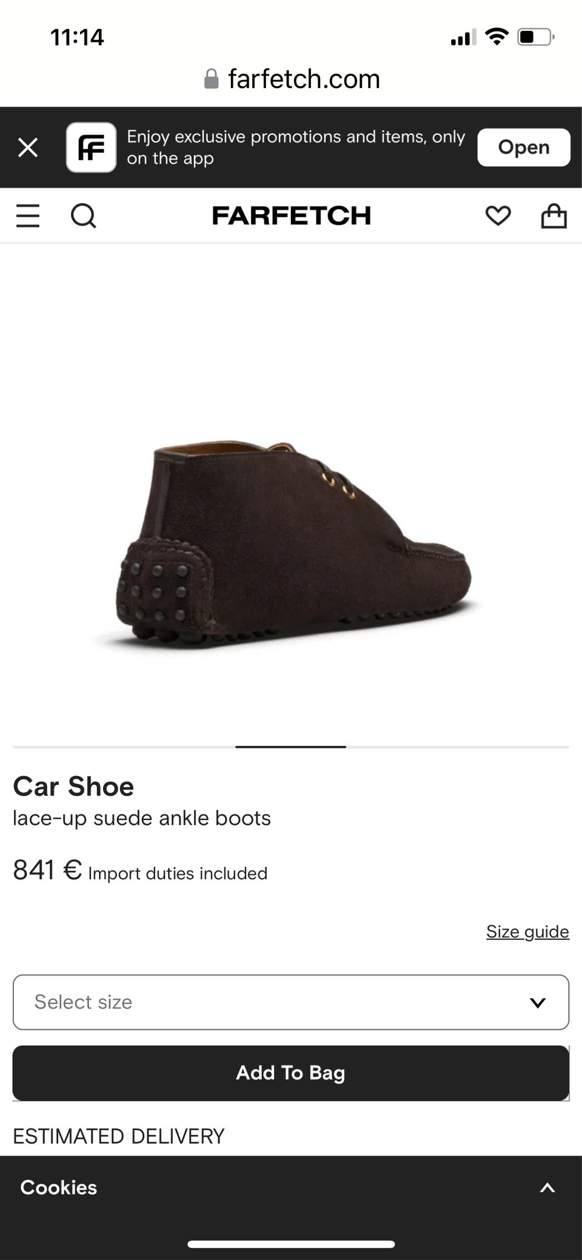The height and width of the screenshot is (1260, 582).
Task: Tap the Car Shoe brand name
Action: [x=73, y=786]
